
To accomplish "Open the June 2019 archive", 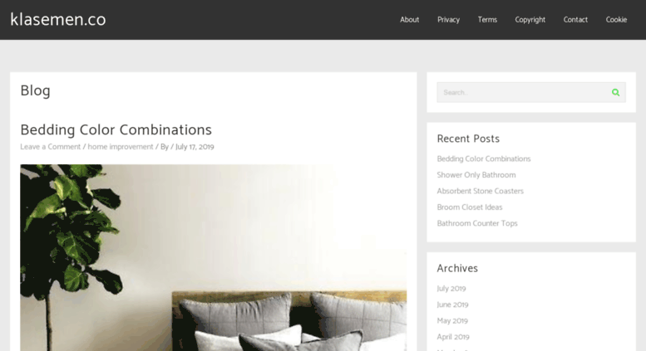I will point(453,305).
